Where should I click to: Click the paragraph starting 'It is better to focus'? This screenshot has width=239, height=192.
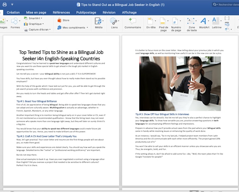coord(179,52)
